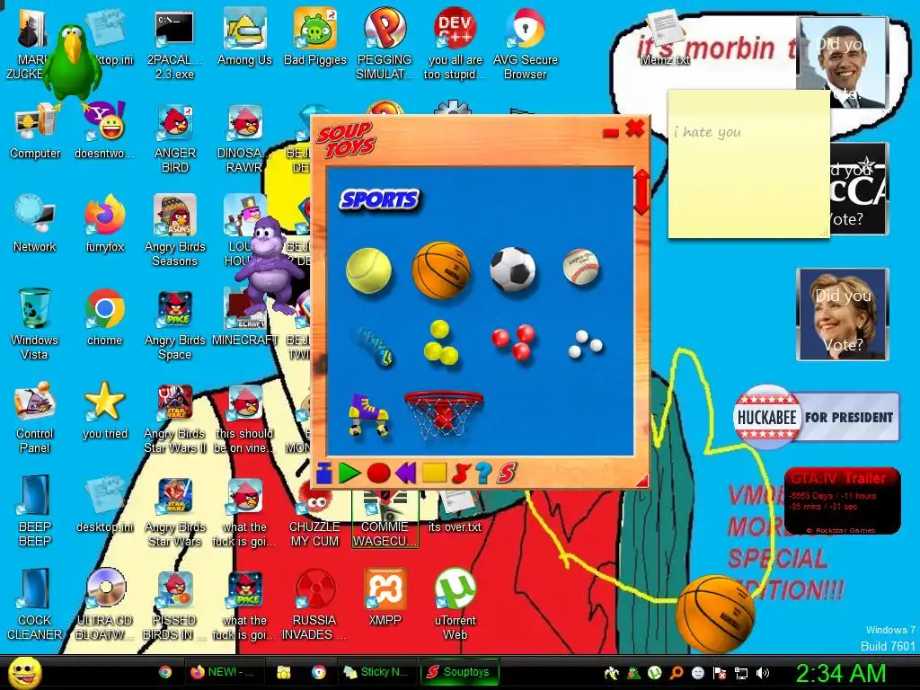The width and height of the screenshot is (920, 690).
Task: Click the Memz.txt file on desktop
Action: click(x=664, y=39)
